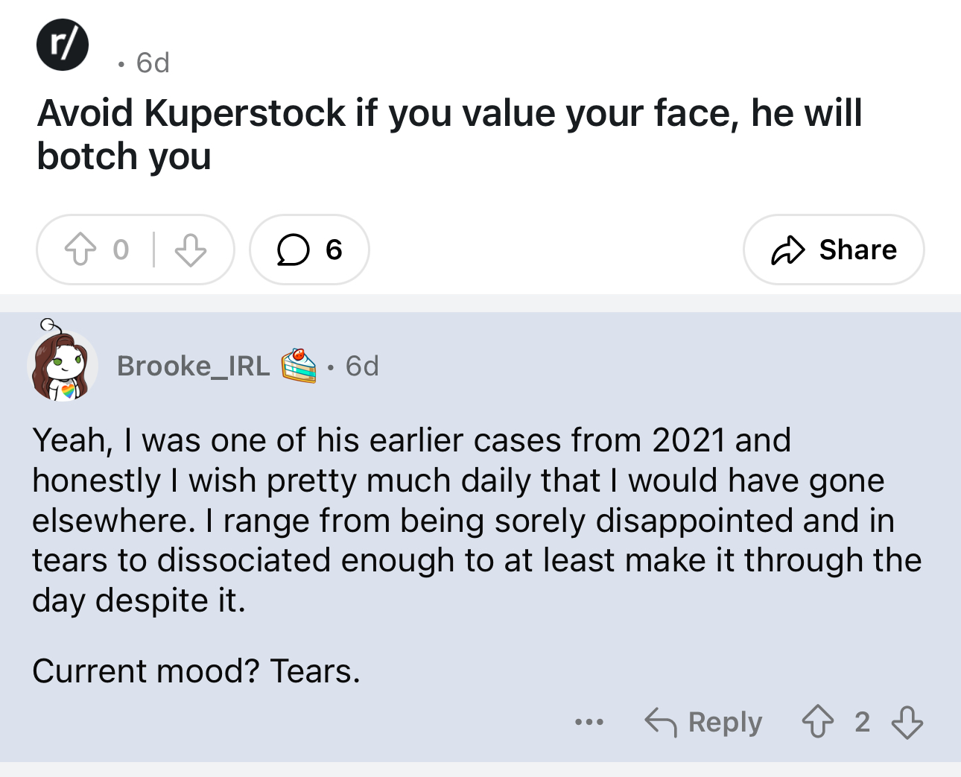The height and width of the screenshot is (777, 961).
Task: Click the 'Current mood? Tears.' line
Action: coord(196,671)
